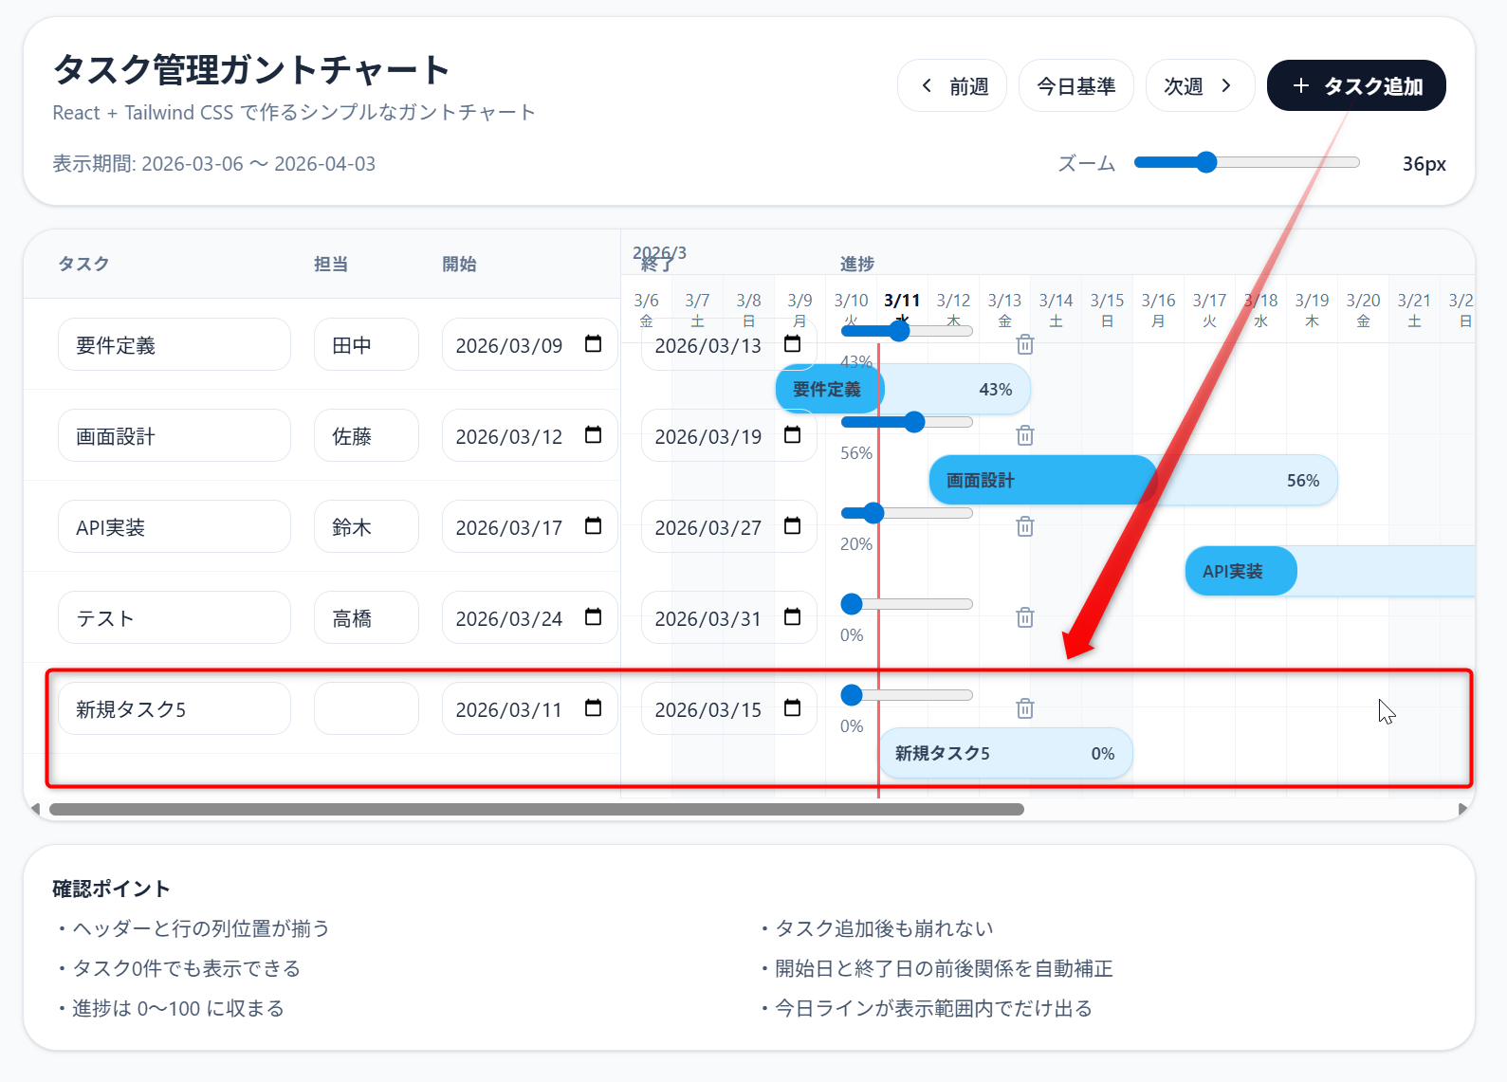This screenshot has height=1082, width=1507.
Task: Click trash icon for 画面設計 row
Action: tap(1024, 435)
